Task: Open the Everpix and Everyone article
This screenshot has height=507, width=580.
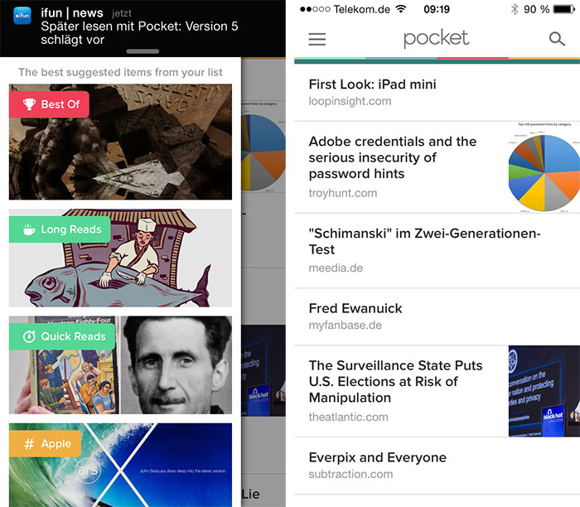Action: (437, 466)
